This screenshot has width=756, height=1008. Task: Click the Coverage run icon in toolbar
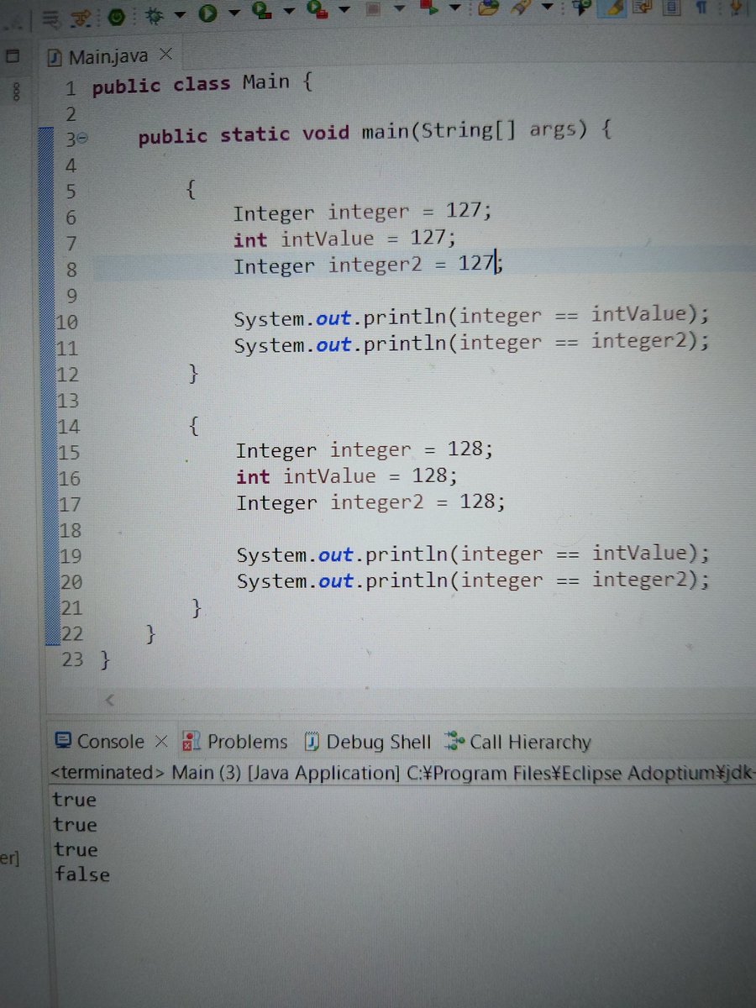click(x=263, y=11)
